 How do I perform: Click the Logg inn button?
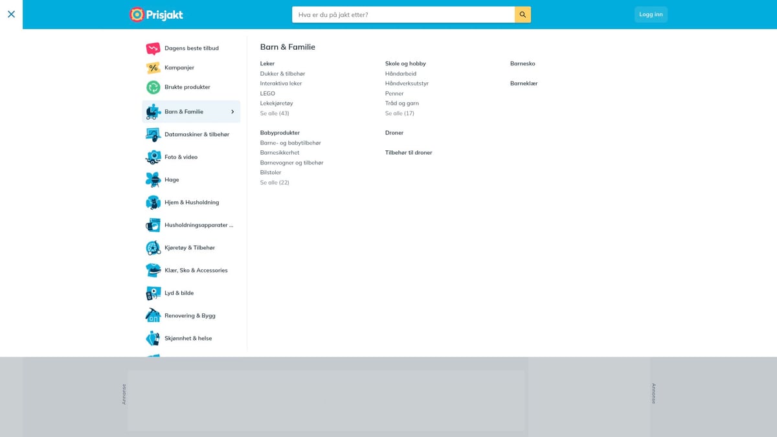[651, 14]
